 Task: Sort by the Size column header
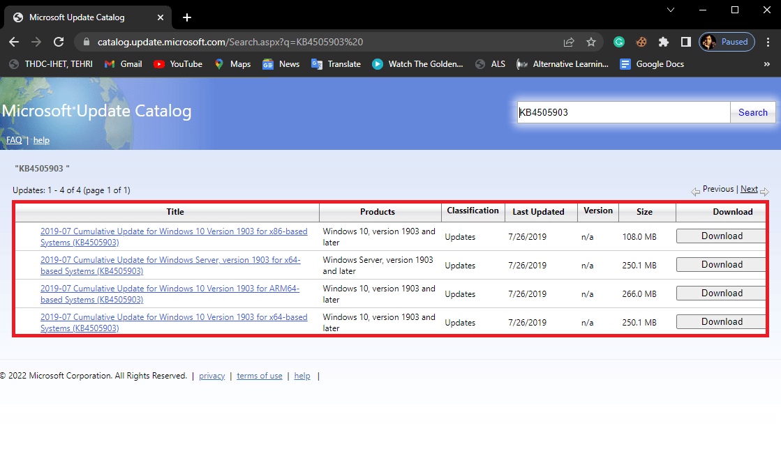[644, 212]
